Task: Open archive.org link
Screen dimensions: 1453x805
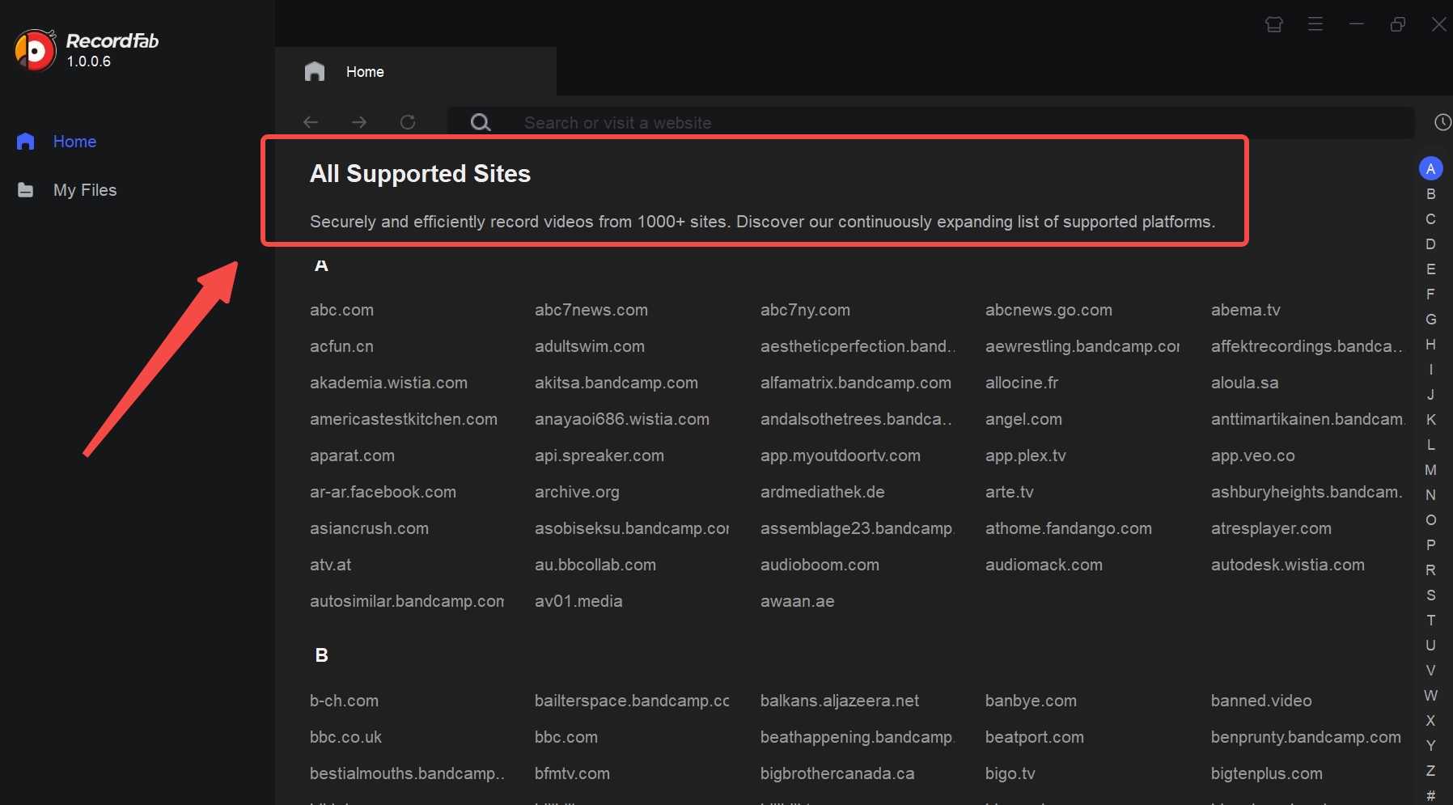Action: [577, 492]
